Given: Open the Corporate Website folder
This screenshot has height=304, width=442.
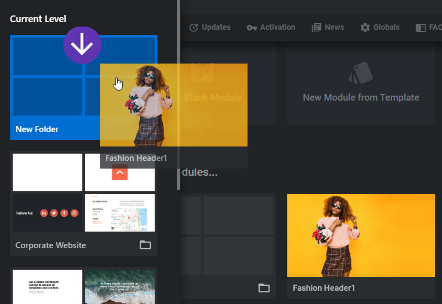Looking at the screenshot, I should [83, 203].
